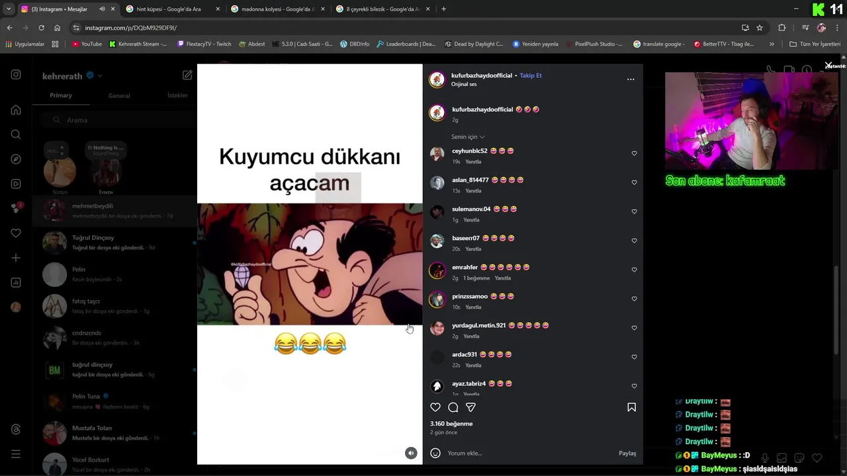Save post with the bookmark icon
Viewport: 847px width, 476px height.
point(631,407)
